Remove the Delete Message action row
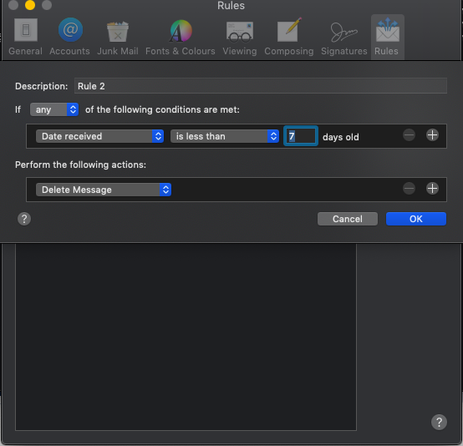Screen dimensions: 463x446 (x=409, y=189)
